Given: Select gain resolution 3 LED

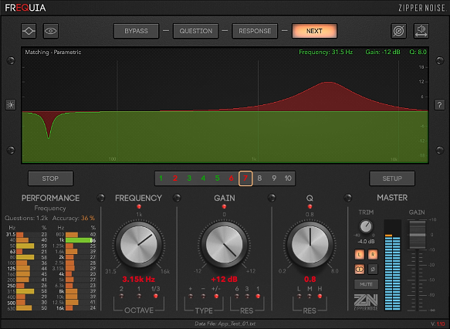Looking at the screenshot, I should coord(247,296).
